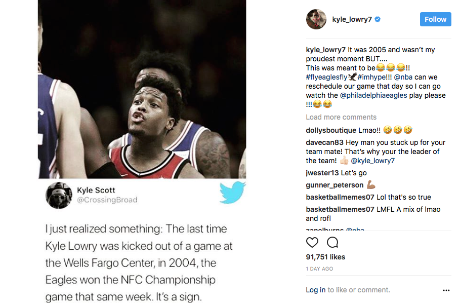
Task: Click the Twitter bird logo
Action: point(232,193)
